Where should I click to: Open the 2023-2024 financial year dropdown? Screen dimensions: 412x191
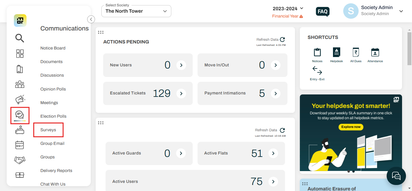pyautogui.click(x=288, y=8)
